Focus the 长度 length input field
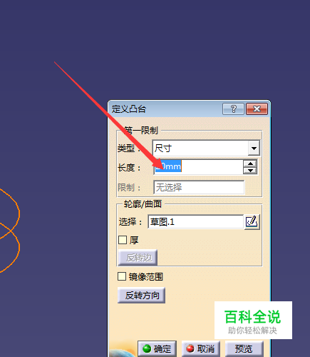Viewport: 310px width, 357px height. tap(198, 167)
